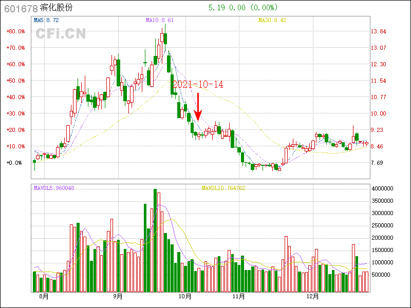The width and height of the screenshot is (411, 308).
Task: Click the 8月 month label
Action: 43,297
